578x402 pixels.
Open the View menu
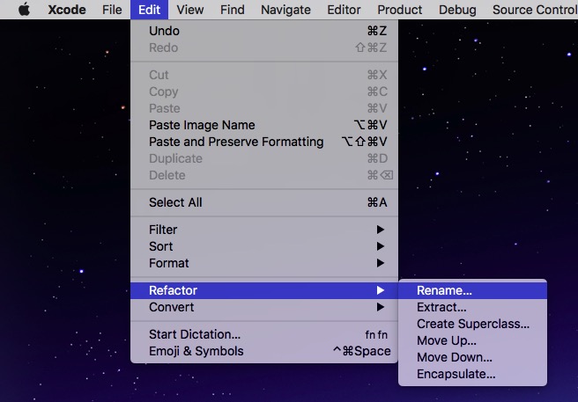click(189, 10)
